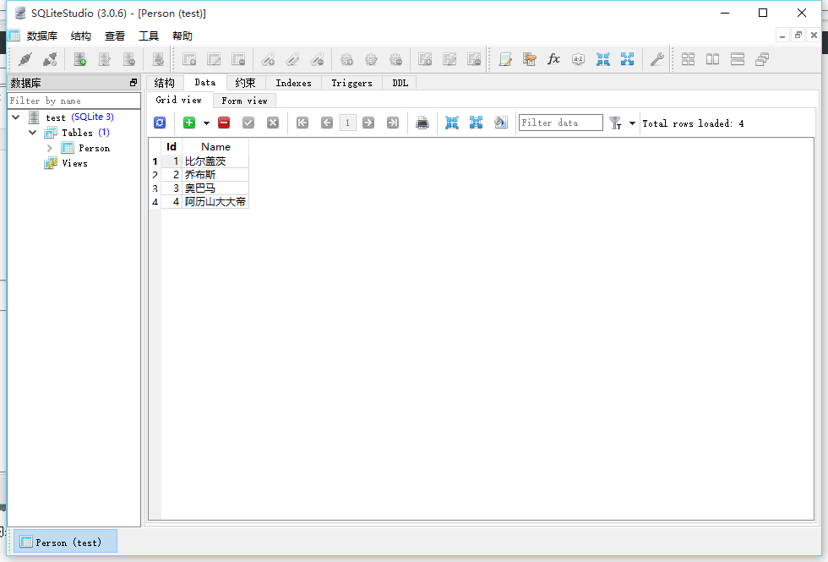Insert a new row with green plus
The image size is (828, 562).
(x=189, y=123)
